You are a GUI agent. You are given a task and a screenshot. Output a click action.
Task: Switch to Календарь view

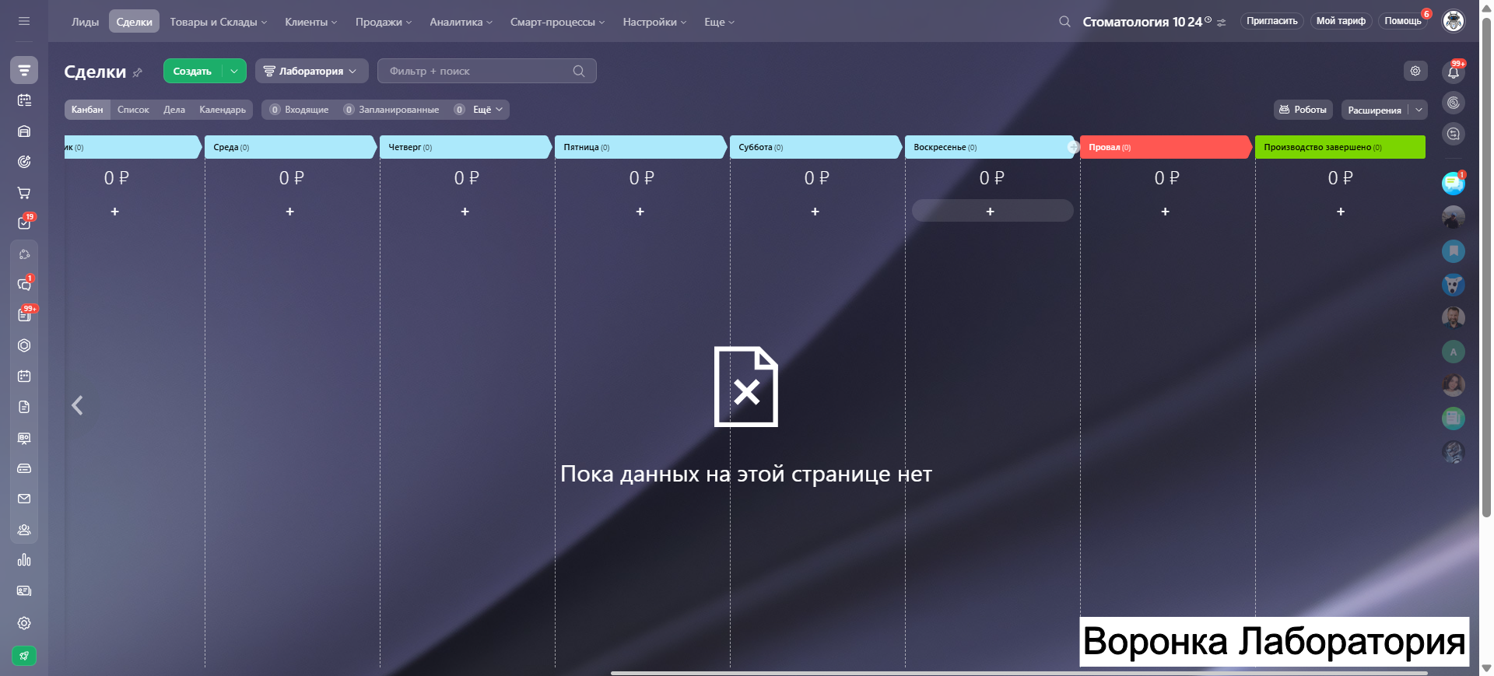click(x=223, y=110)
